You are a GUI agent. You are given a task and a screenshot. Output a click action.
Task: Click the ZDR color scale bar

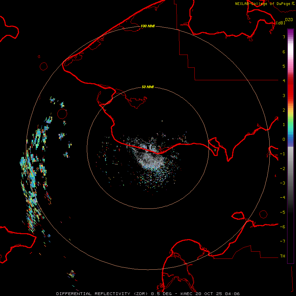[290, 146]
